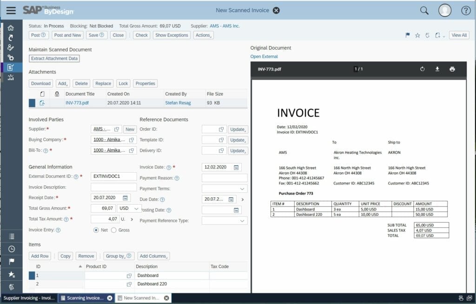Go to Home in the sidebar
Image resolution: width=476 pixels, height=304 pixels.
click(11, 28)
